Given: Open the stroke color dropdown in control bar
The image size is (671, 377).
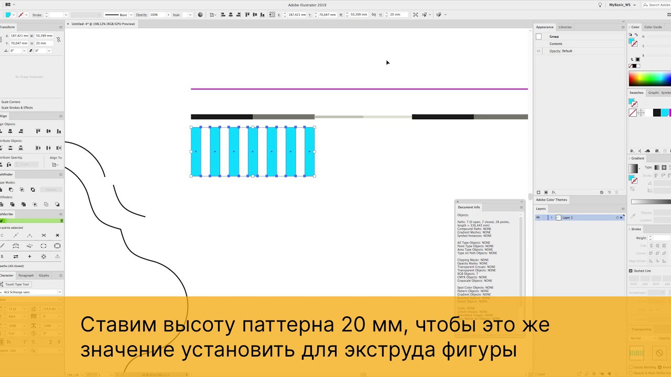Looking at the screenshot, I should tap(26, 15).
